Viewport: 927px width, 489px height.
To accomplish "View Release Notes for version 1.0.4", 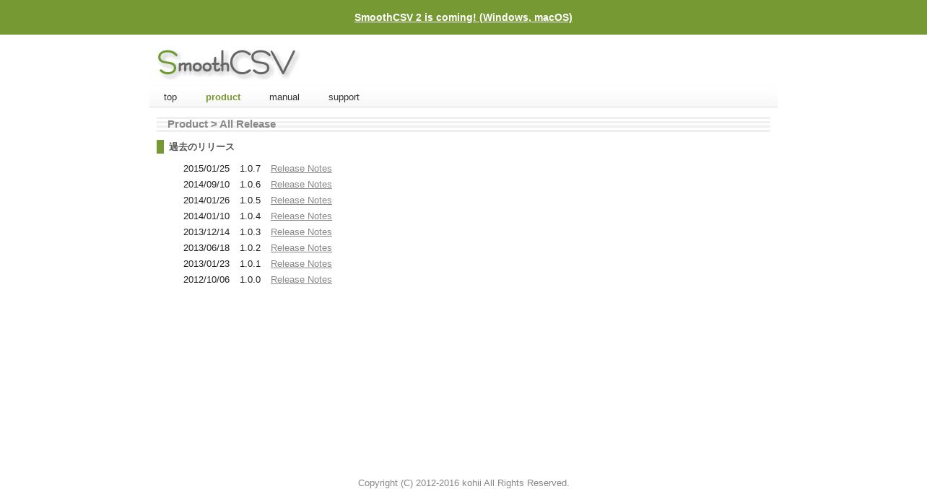I will pyautogui.click(x=301, y=216).
